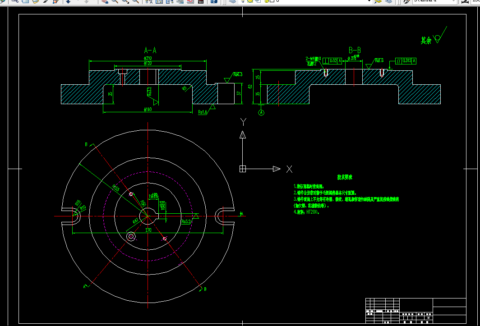Select the 0.02 perpendicularity tolerance frame
480x326 pixels.
point(332,61)
